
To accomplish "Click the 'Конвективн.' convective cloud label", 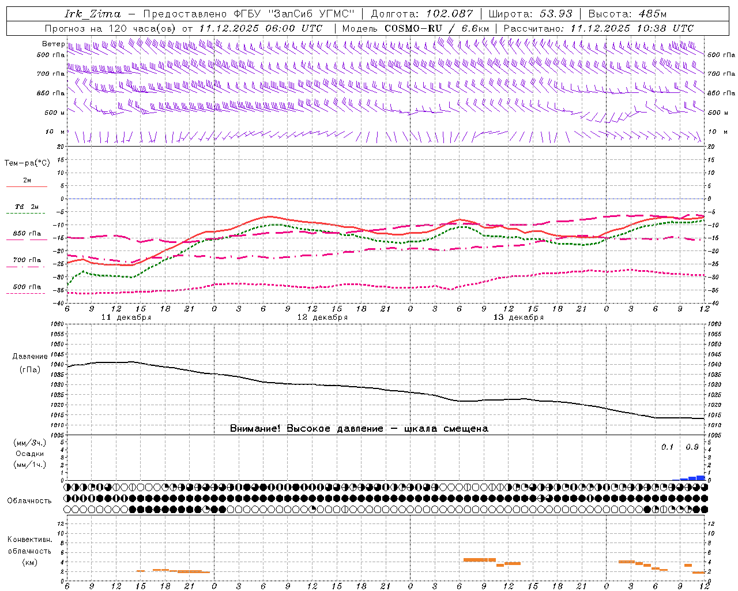I will point(29,540).
